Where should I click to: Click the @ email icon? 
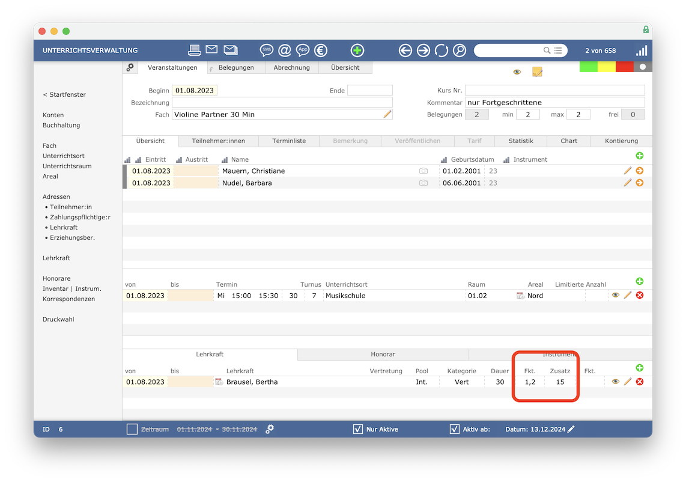[x=285, y=50]
